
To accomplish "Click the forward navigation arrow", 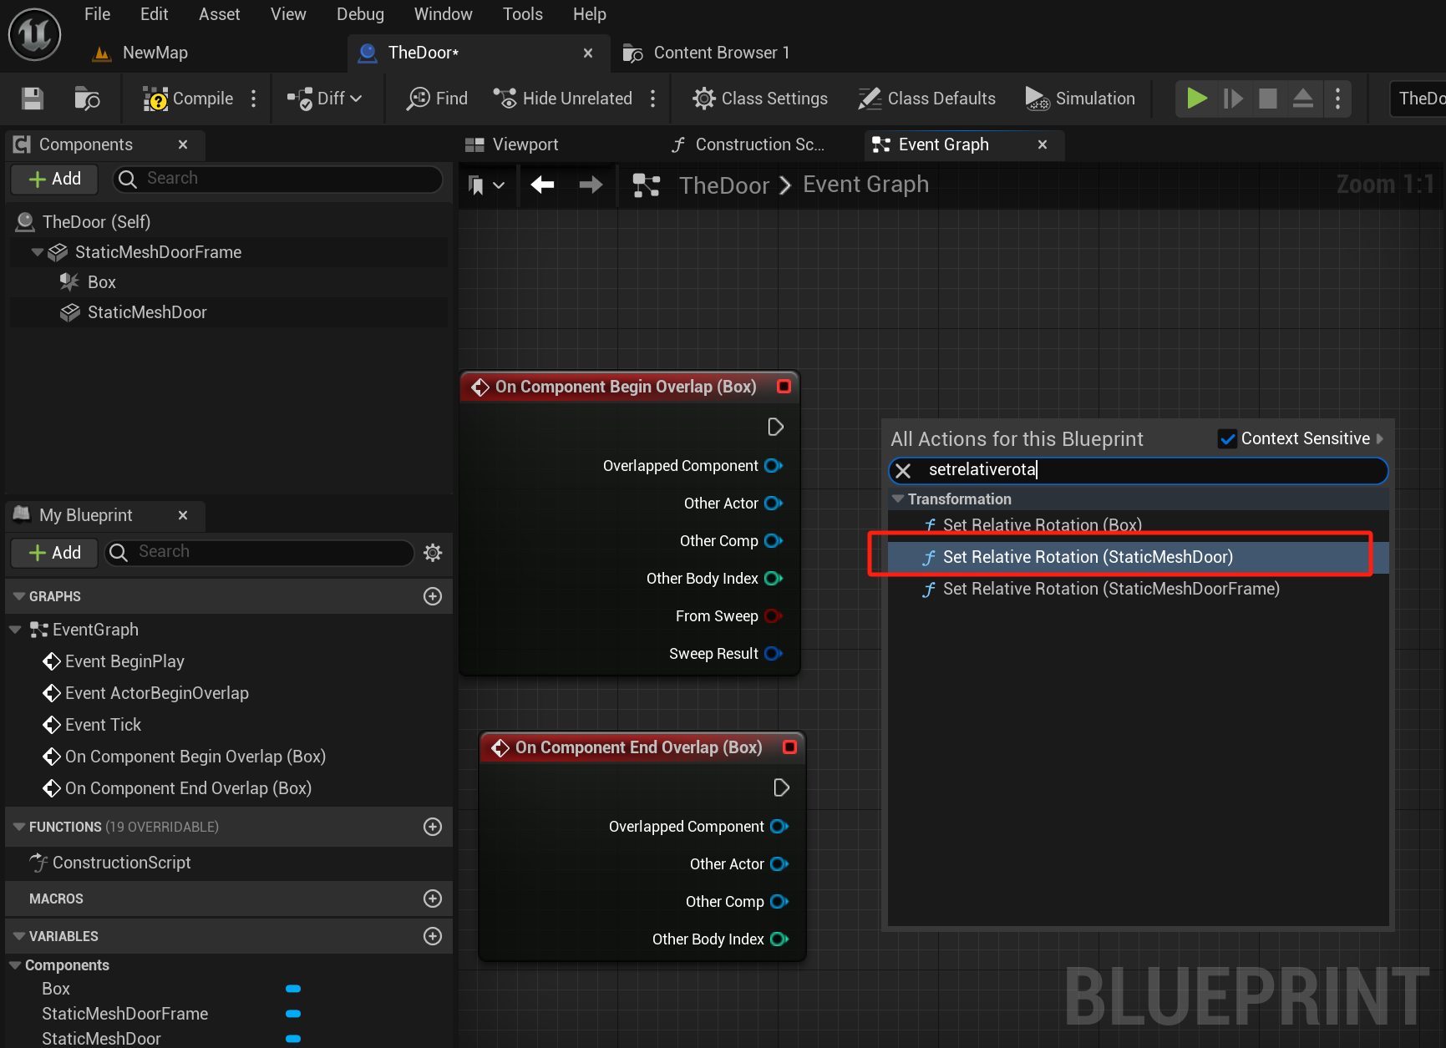I will tap(591, 185).
